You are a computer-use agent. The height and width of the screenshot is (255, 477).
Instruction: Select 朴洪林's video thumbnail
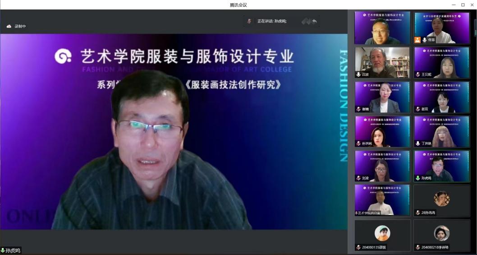(x=382, y=131)
